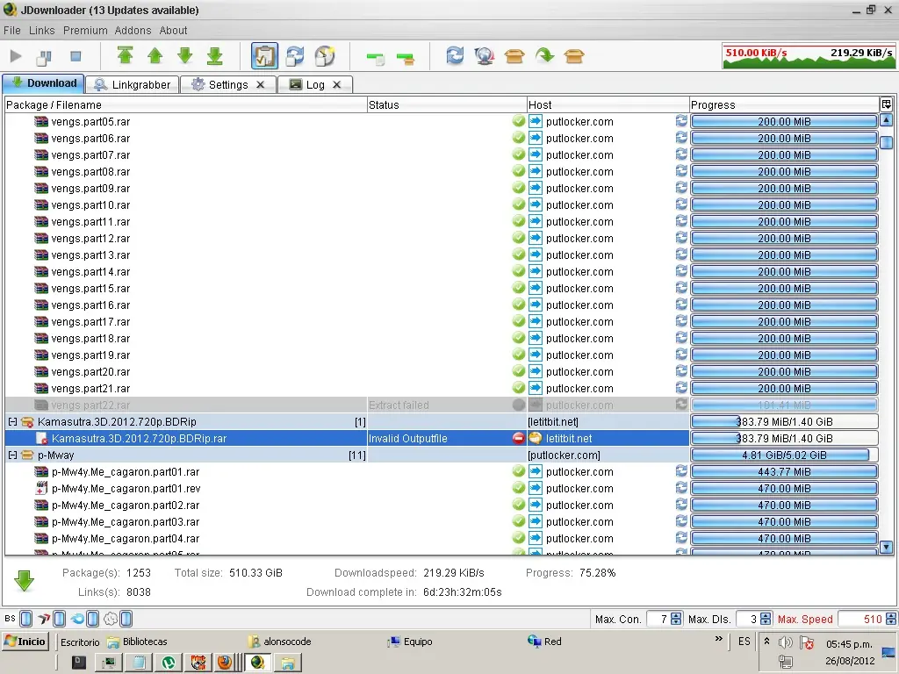Close the Log tab

click(337, 85)
